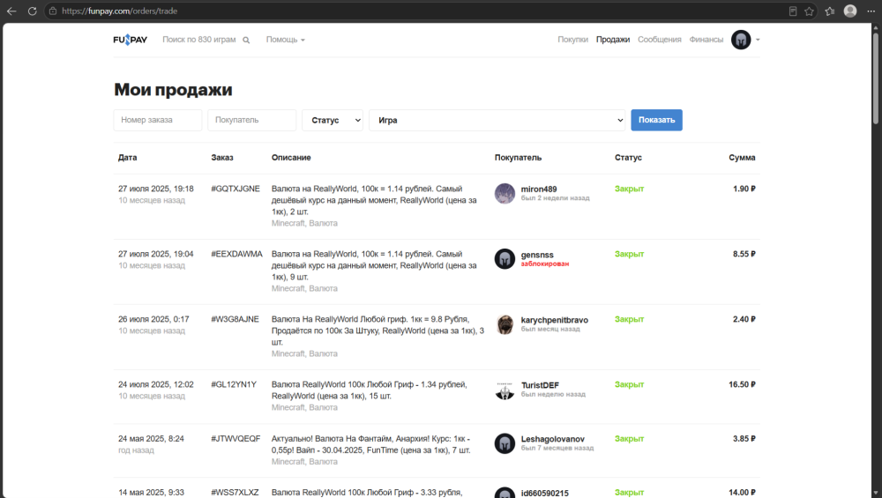Click Leshagolovanov buyer avatar
The height and width of the screenshot is (498, 882).
tap(505, 443)
